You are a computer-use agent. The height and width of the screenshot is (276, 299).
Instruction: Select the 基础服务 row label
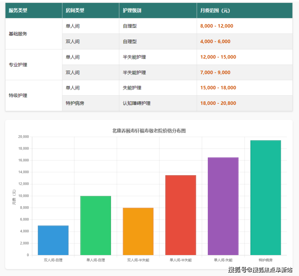18,34
